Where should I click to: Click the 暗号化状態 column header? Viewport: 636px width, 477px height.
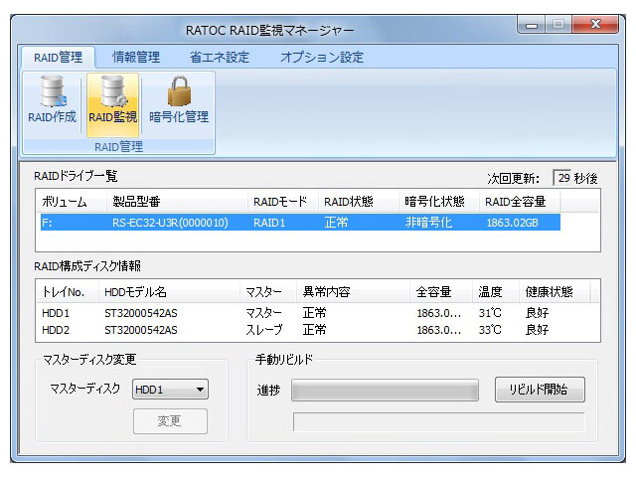[439, 202]
